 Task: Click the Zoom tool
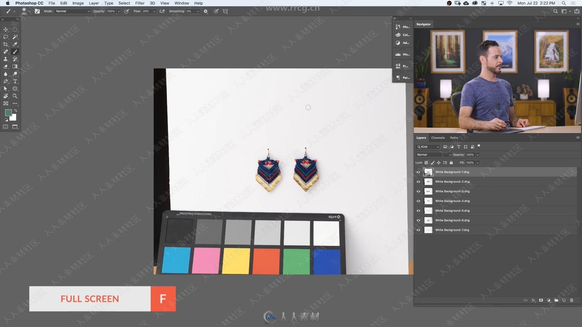(15, 96)
